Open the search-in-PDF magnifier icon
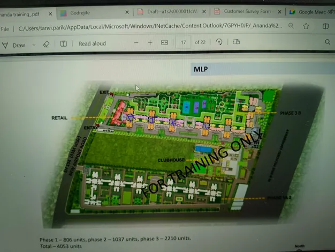 [x=328, y=42]
